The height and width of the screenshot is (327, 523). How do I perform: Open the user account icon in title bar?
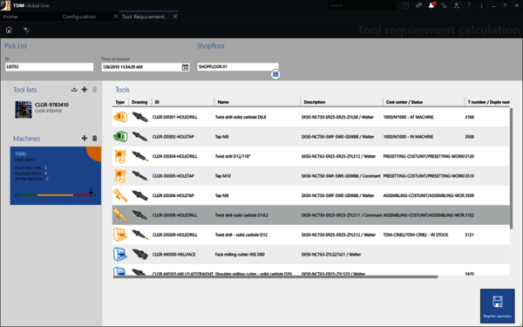(456, 5)
